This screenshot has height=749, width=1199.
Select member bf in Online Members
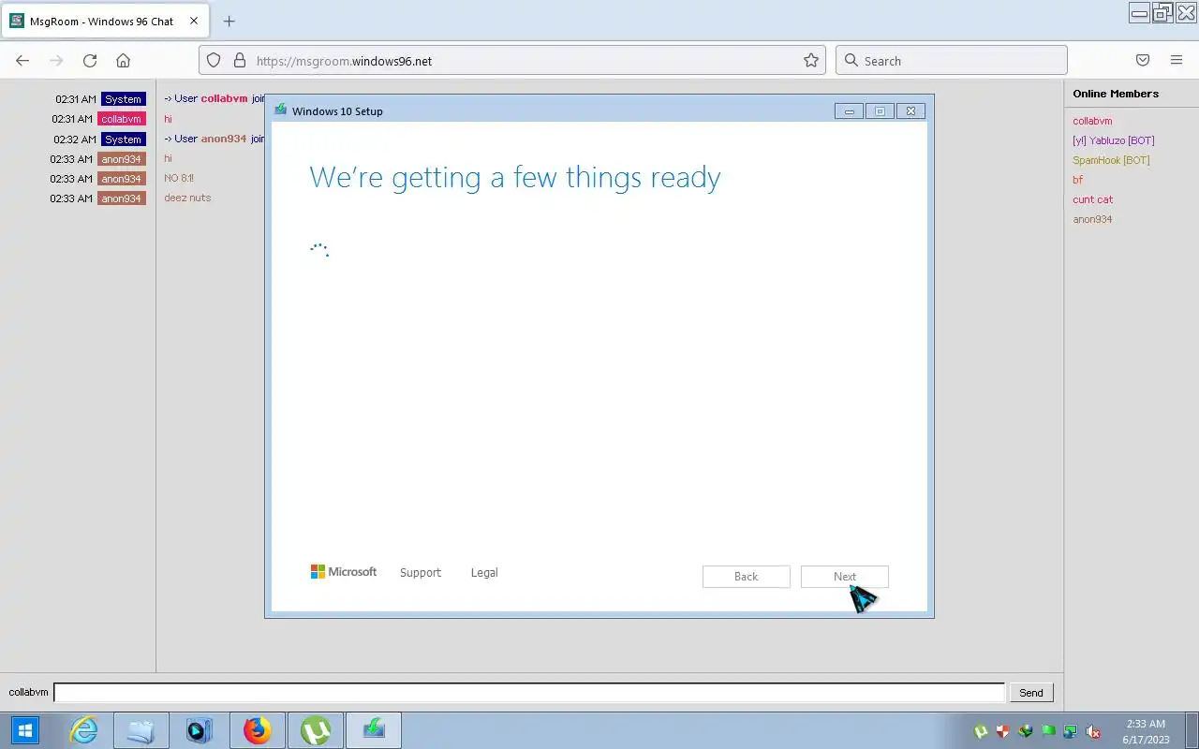[1077, 180]
